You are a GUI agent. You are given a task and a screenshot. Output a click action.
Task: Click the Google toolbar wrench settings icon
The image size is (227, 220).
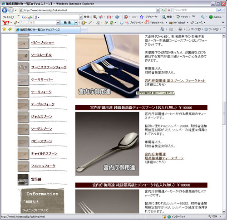click(202, 17)
